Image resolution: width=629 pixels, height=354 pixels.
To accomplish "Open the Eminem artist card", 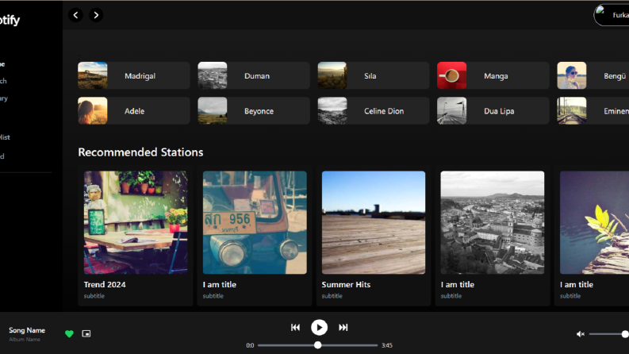I will 593,111.
